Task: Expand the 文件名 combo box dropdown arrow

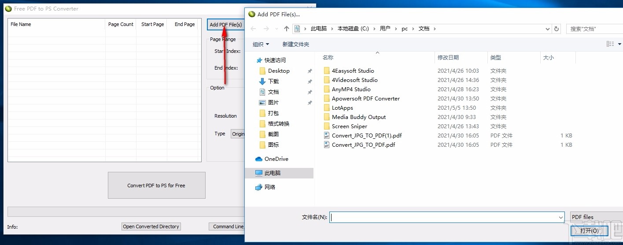Action: tap(561, 217)
